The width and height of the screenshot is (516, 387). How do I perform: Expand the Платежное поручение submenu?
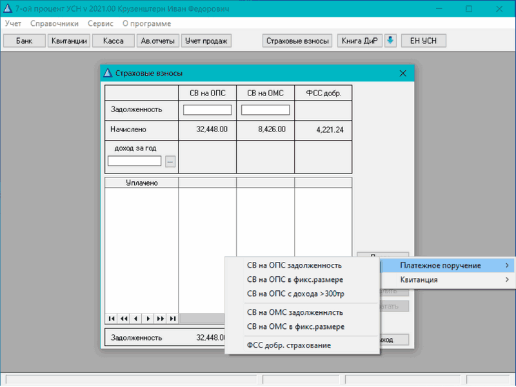pyautogui.click(x=445, y=265)
